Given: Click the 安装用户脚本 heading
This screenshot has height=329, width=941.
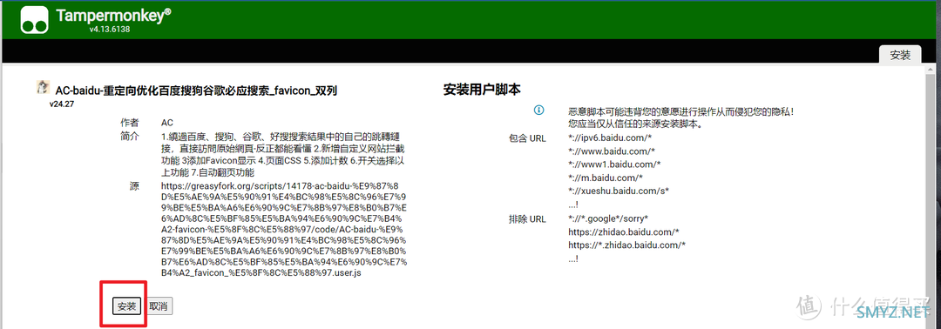Looking at the screenshot, I should pyautogui.click(x=482, y=90).
